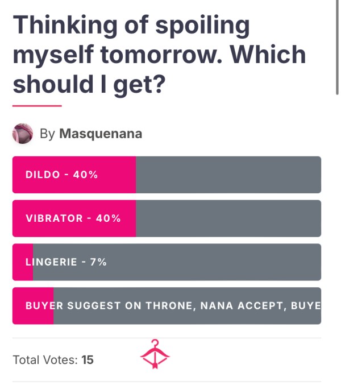341x385 pixels.
Task: Click the small pink segment of the LINGERIE bar
Action: pos(23,262)
